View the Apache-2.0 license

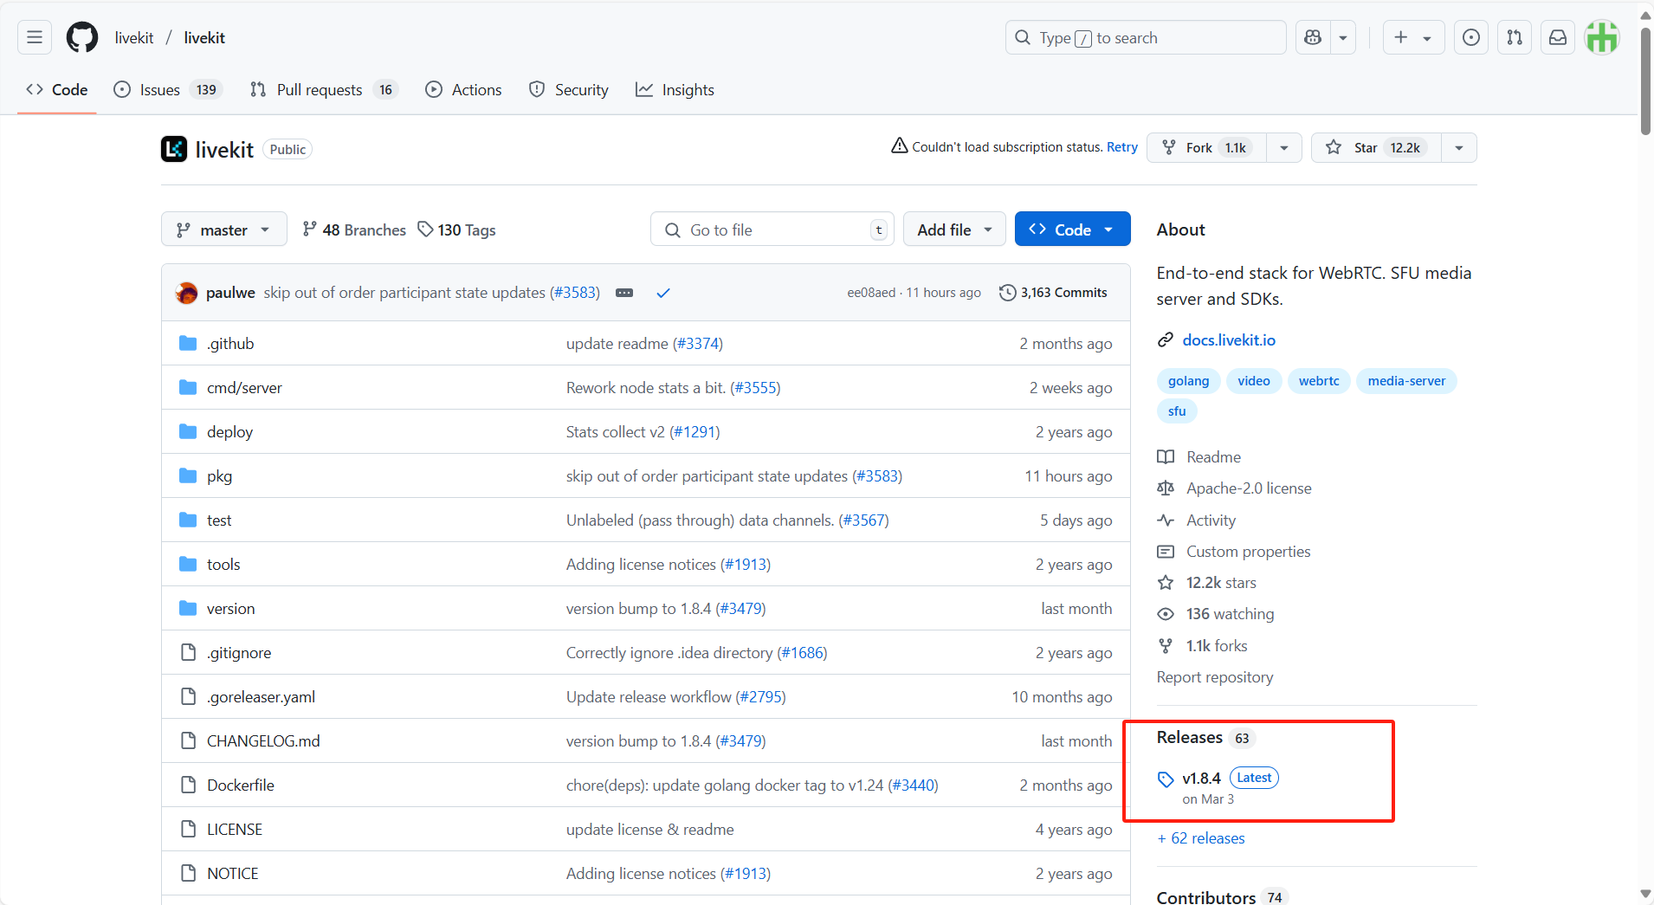1235,488
